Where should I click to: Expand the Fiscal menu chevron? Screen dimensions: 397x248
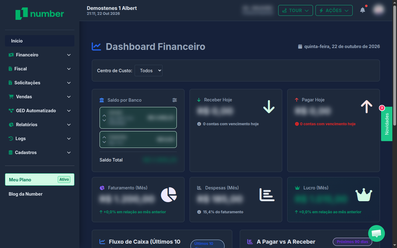coord(69,69)
